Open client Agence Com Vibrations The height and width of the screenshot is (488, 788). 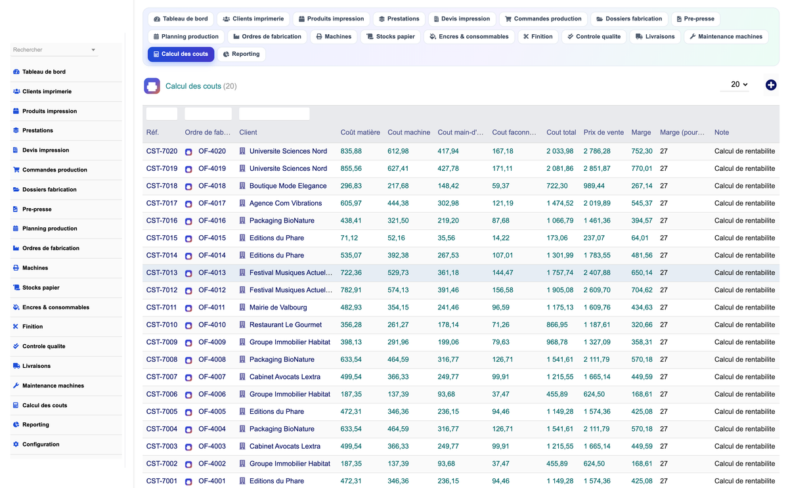(286, 204)
